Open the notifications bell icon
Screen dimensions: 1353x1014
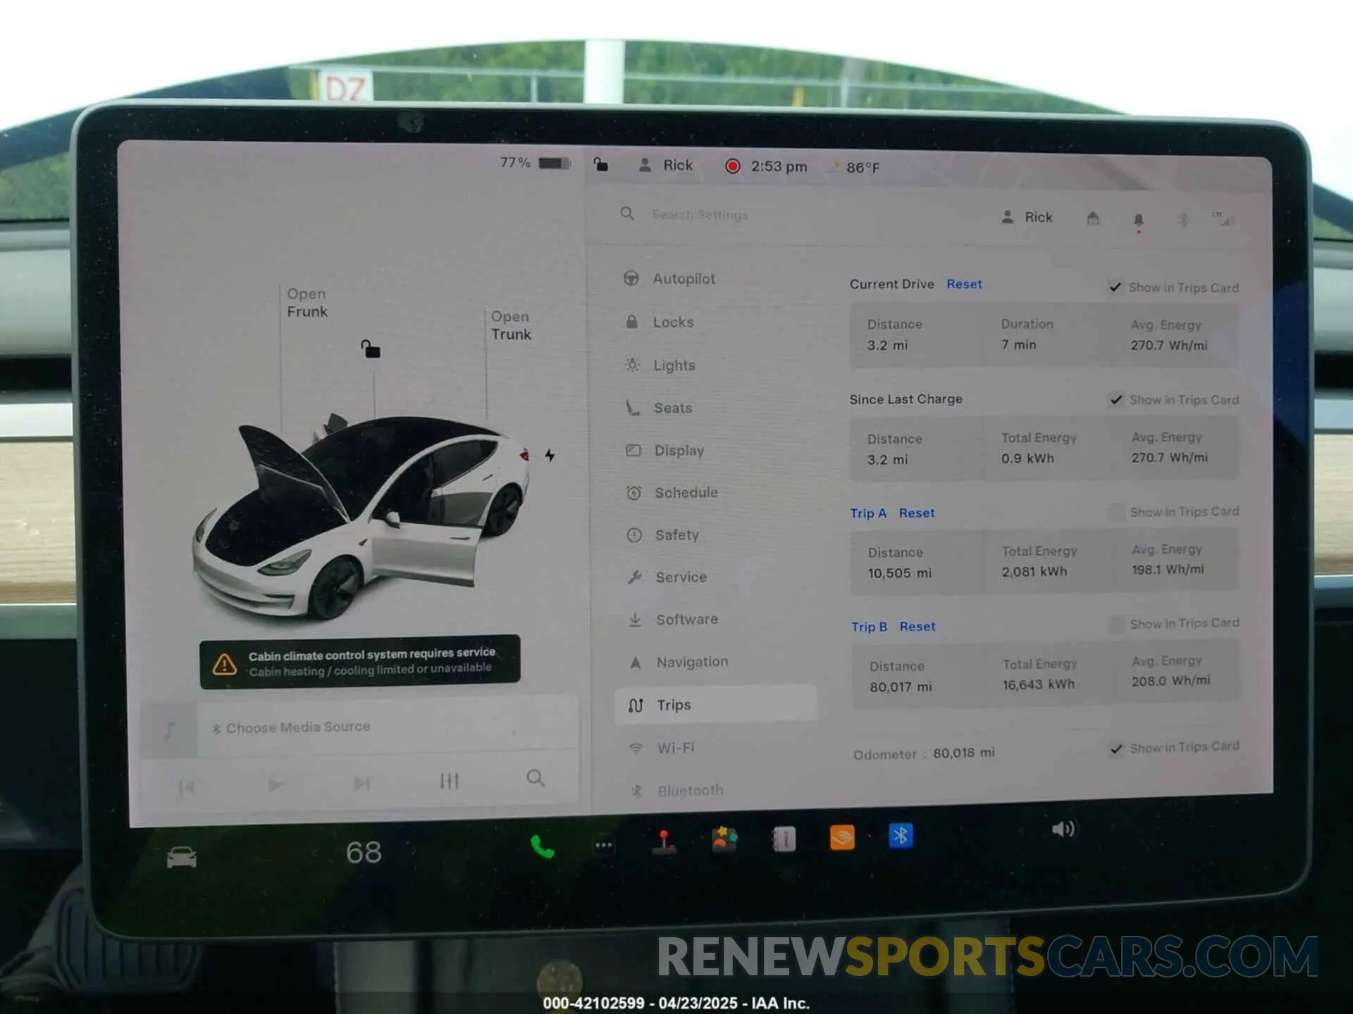tap(1138, 220)
